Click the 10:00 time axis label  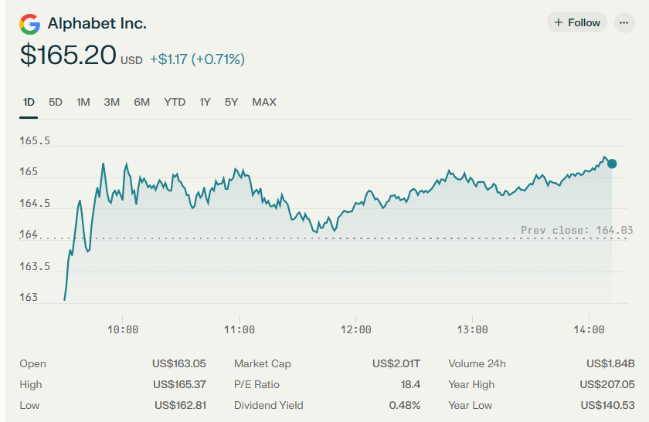123,329
